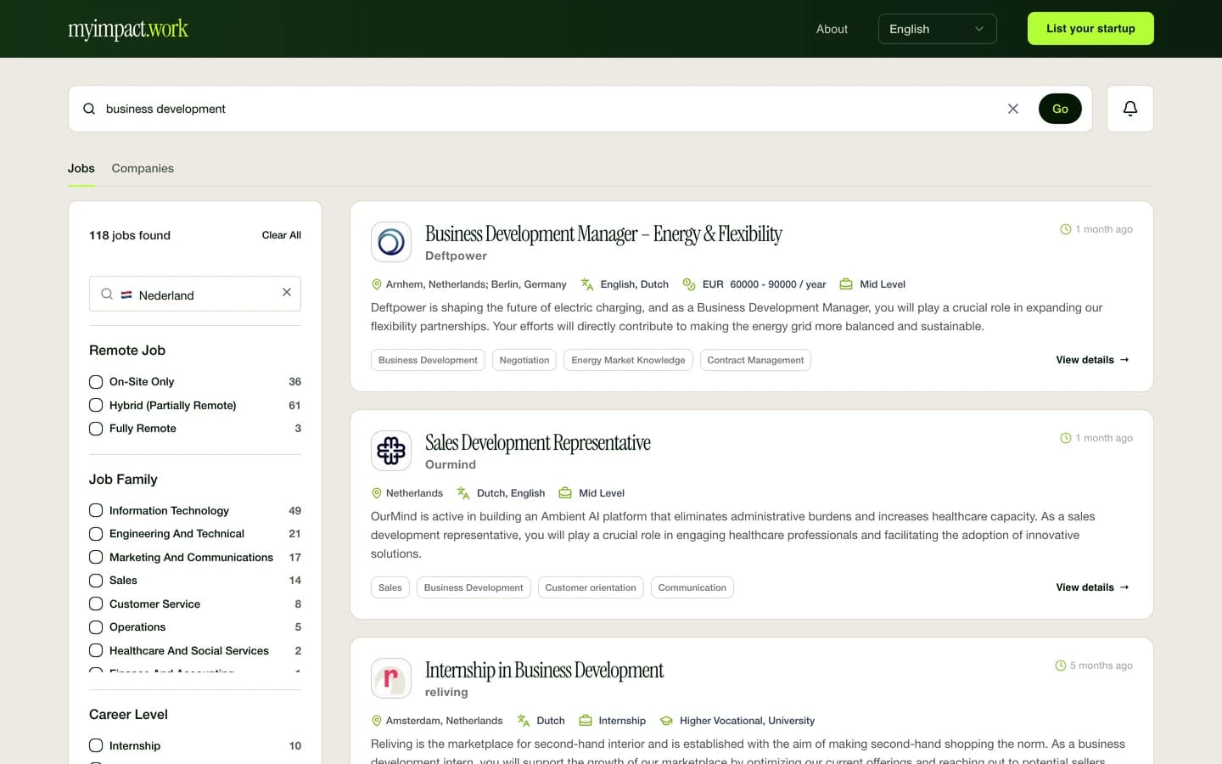Click the List your startup button
Viewport: 1222px width, 764px height.
(1090, 29)
